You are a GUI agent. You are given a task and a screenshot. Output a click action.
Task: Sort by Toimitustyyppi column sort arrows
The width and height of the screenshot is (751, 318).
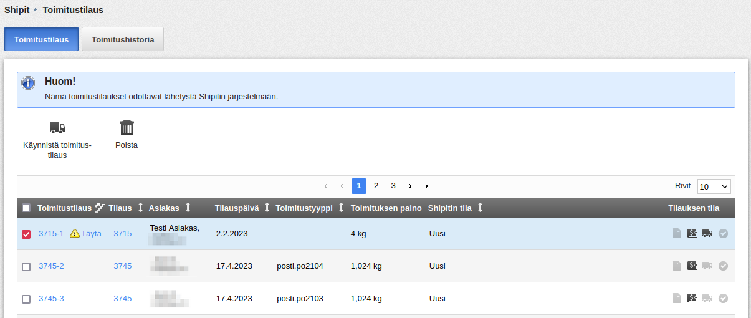click(x=341, y=208)
